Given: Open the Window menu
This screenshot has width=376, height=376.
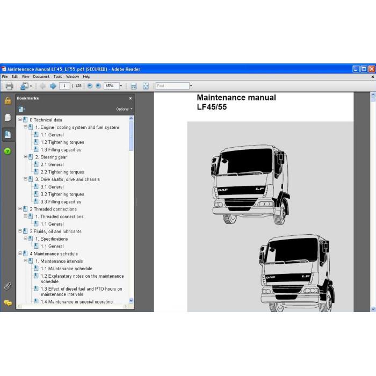Looking at the screenshot, I should [x=73, y=77].
